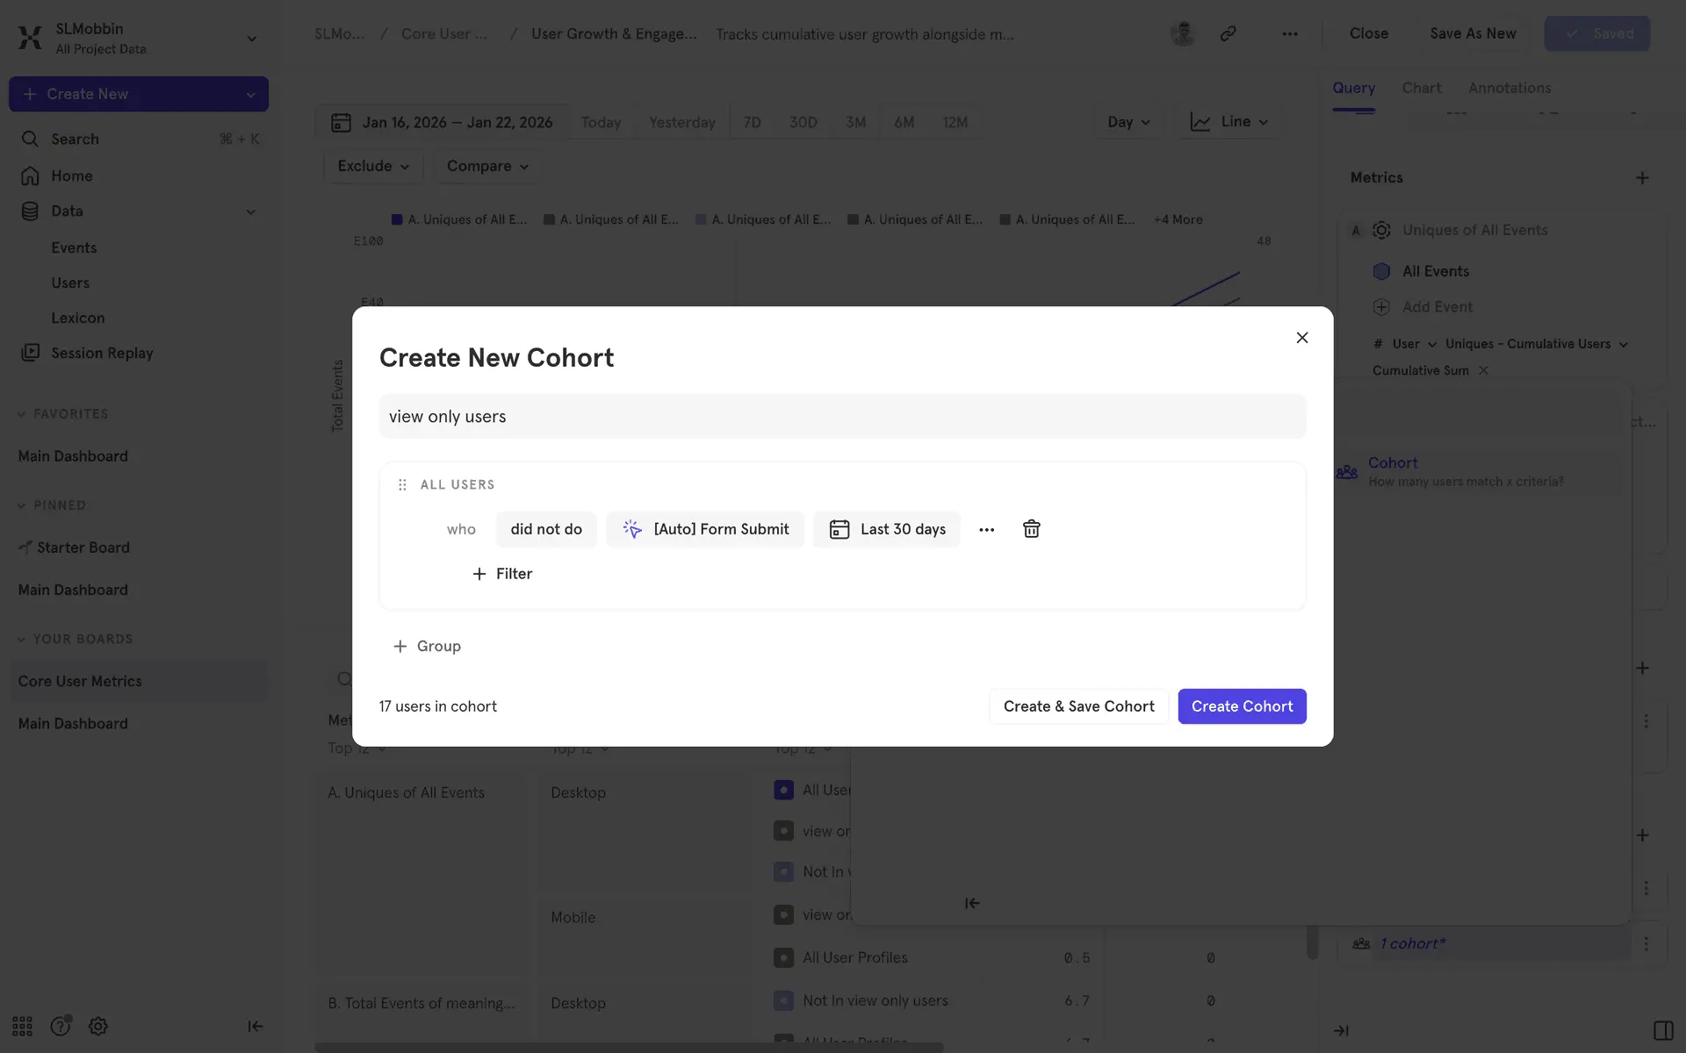
Task: Switch to the Annotations tab
Action: [x=1509, y=88]
